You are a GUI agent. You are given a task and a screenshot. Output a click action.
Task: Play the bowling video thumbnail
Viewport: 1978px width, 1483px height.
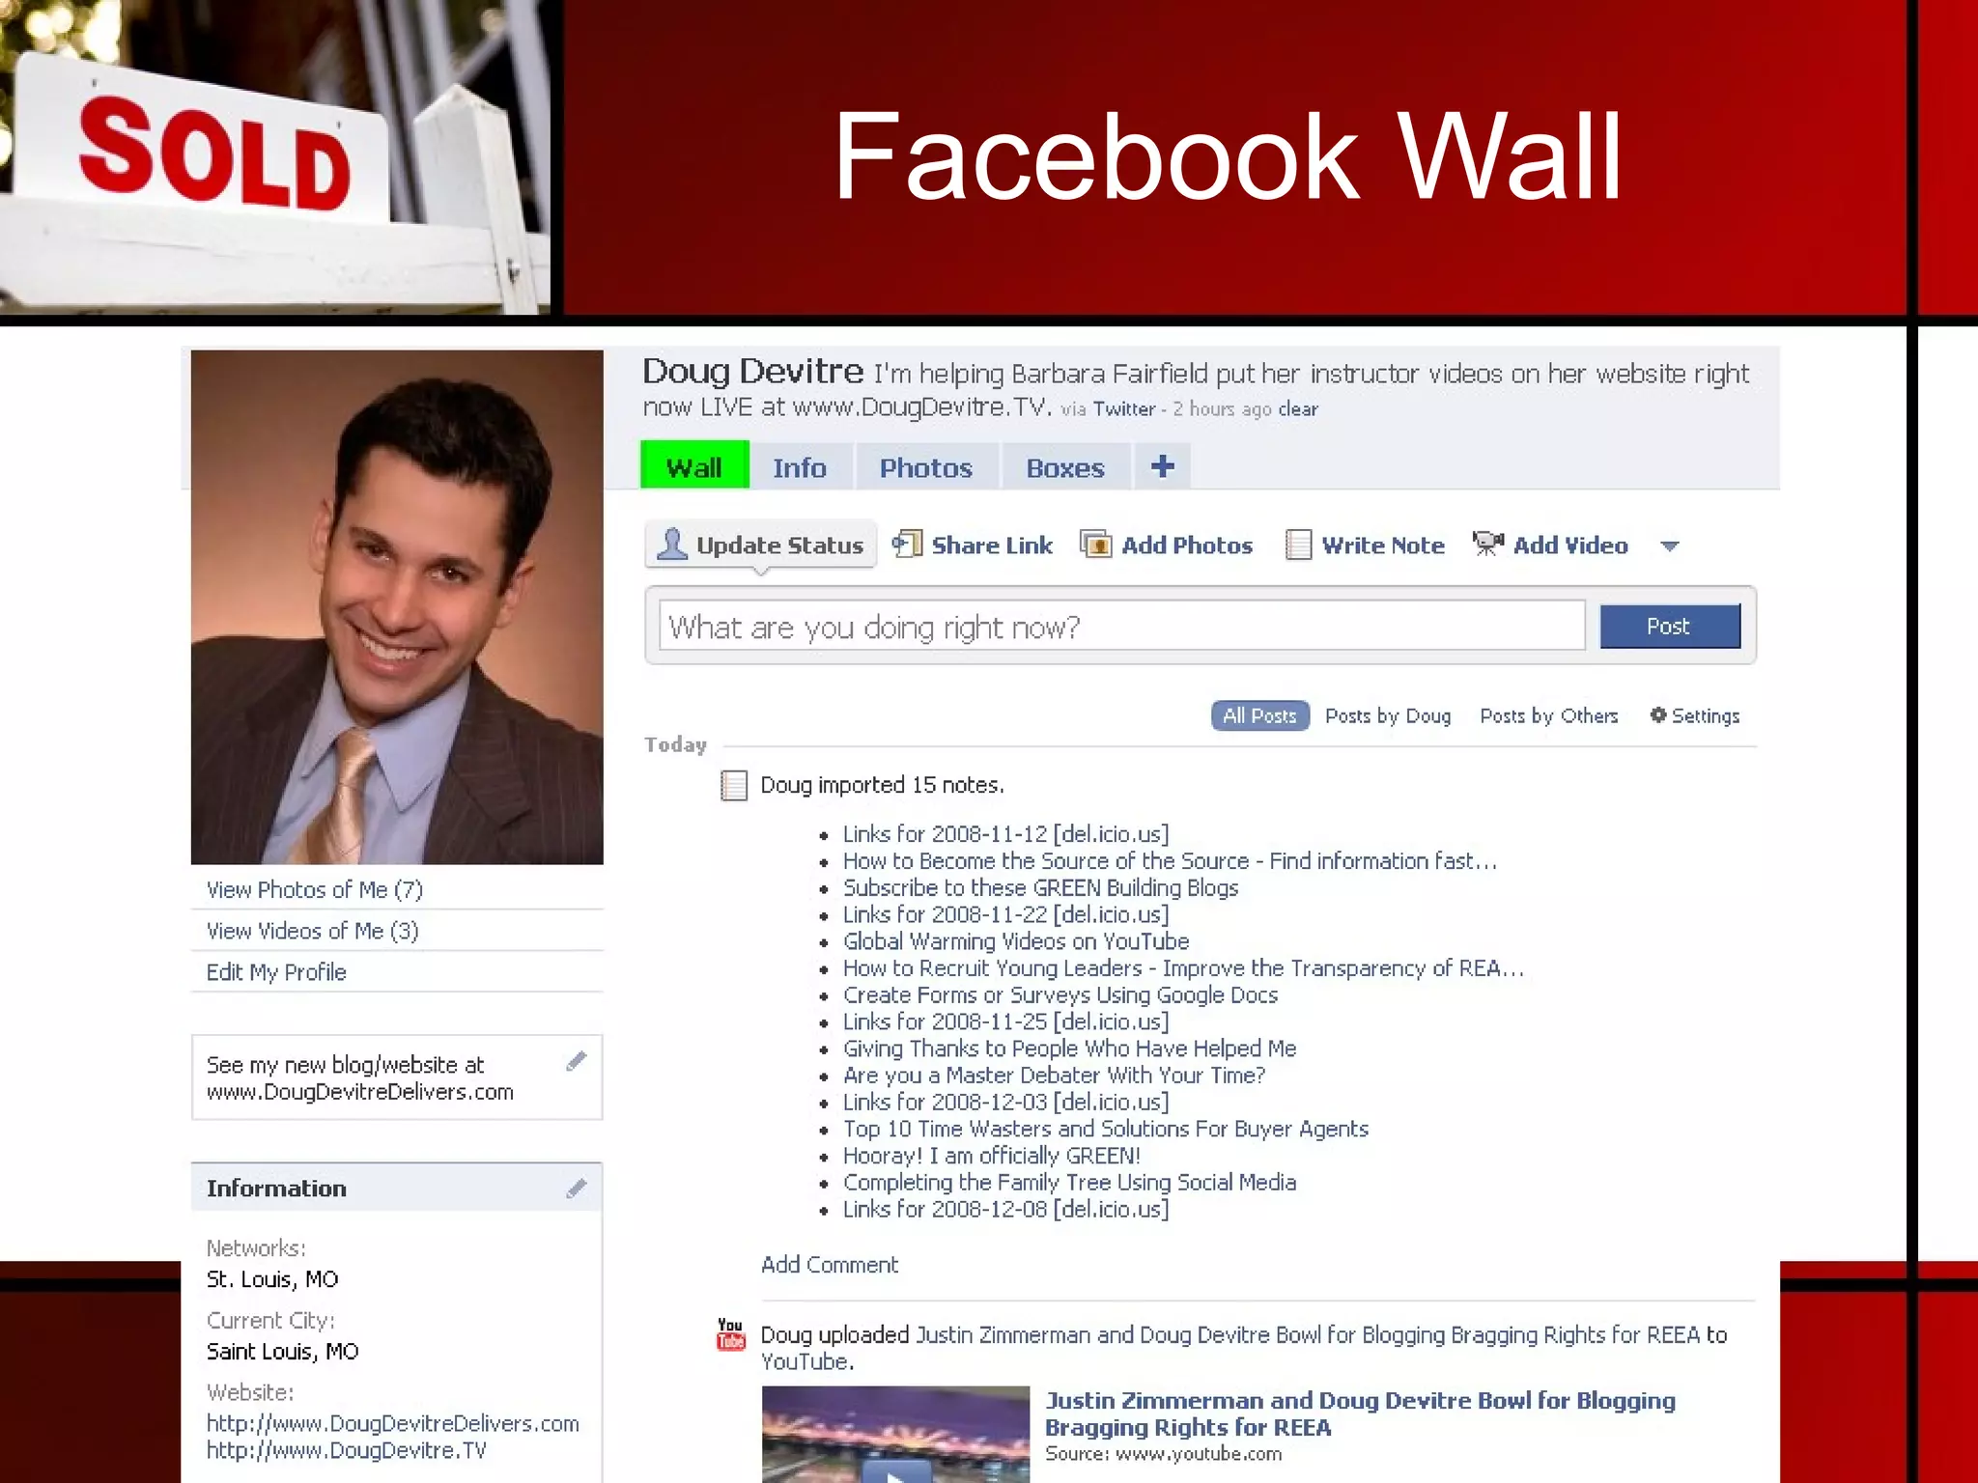point(895,1435)
